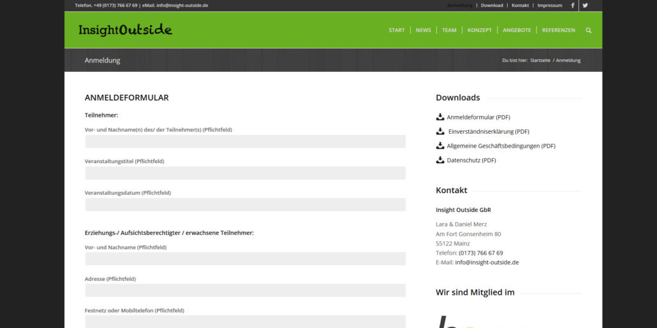Click the Facebook icon in top bar

572,5
